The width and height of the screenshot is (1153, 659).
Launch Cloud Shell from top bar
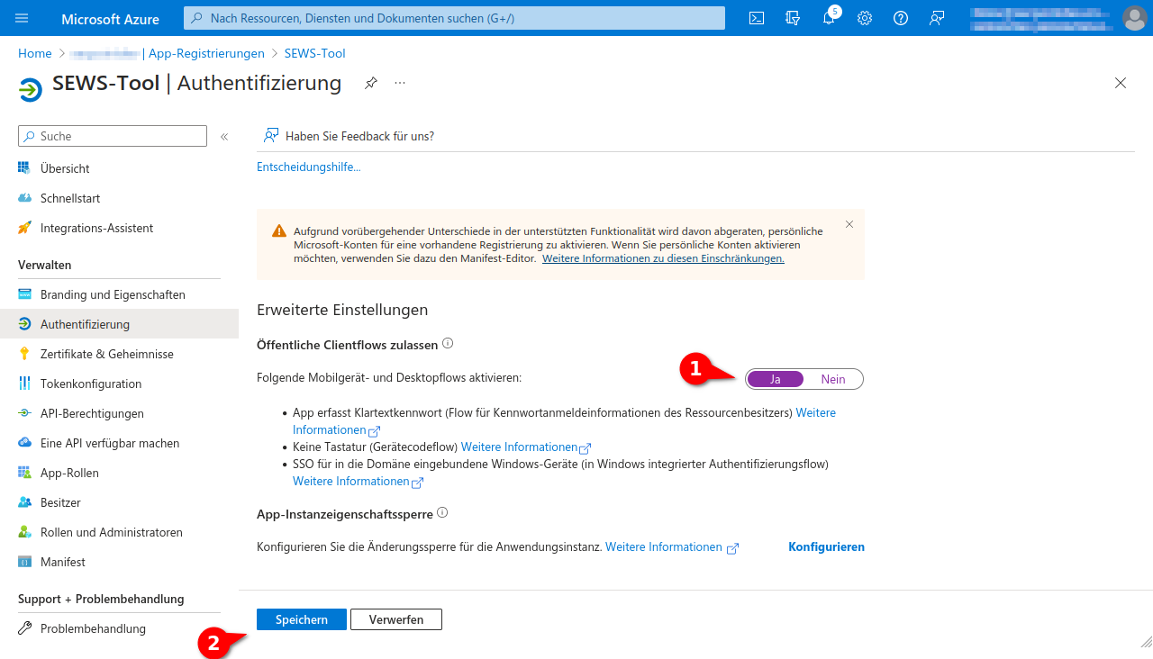757,18
